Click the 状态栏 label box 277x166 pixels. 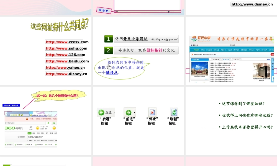click(104, 11)
